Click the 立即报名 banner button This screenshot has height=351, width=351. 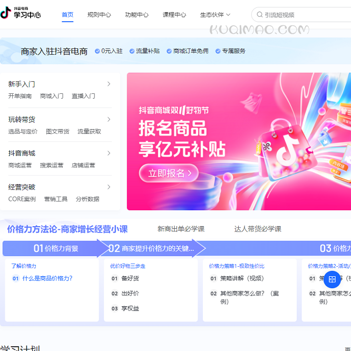pyautogui.click(x=169, y=173)
